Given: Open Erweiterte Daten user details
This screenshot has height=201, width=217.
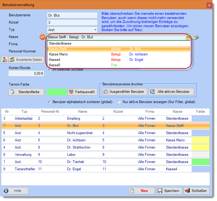Looking at the screenshot, I should click(x=26, y=60).
